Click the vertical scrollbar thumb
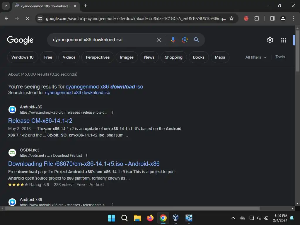Image resolution: width=300 pixels, height=225 pixels. point(297,51)
